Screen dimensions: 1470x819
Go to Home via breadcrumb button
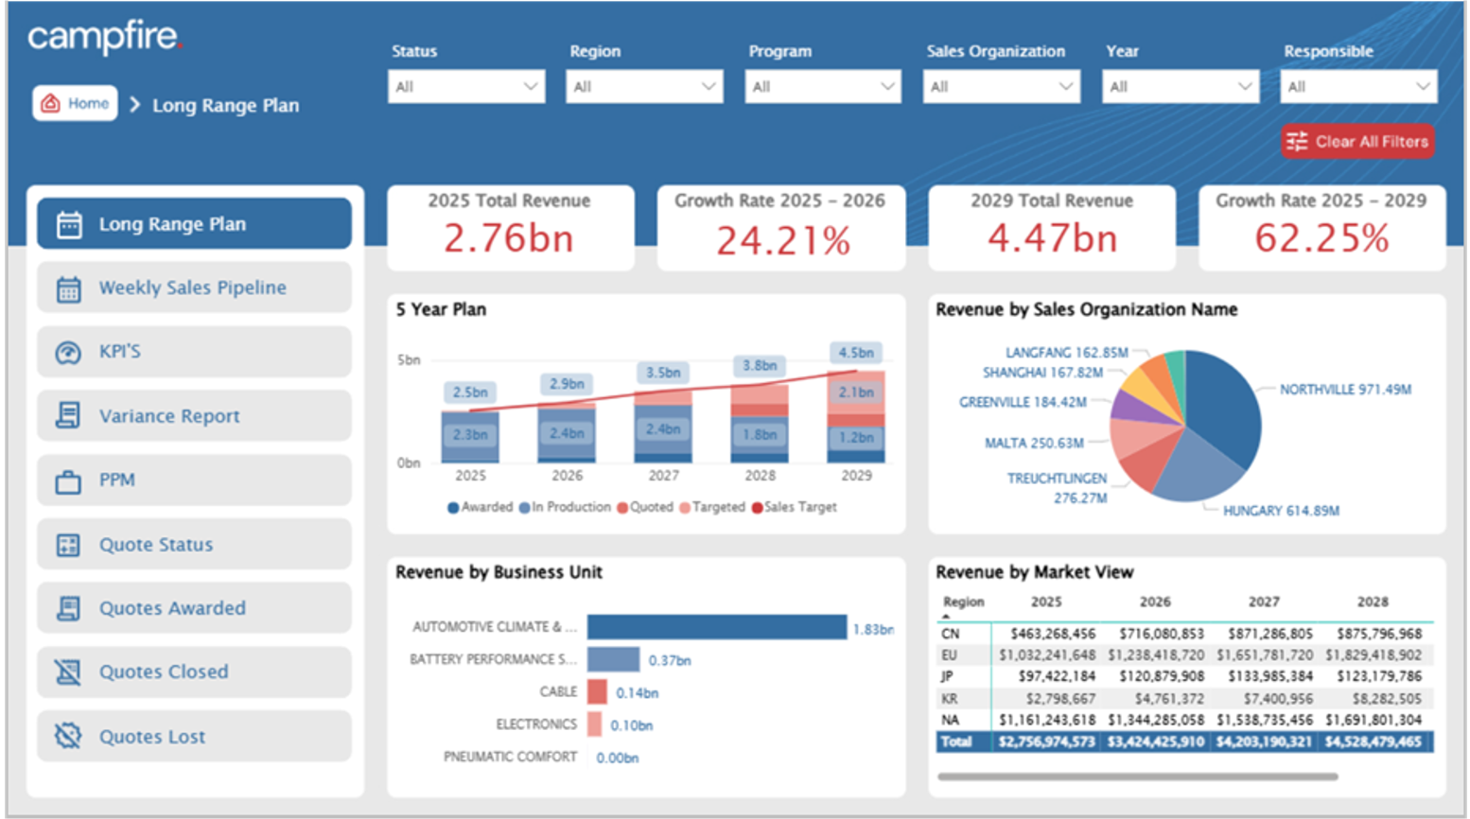(76, 103)
